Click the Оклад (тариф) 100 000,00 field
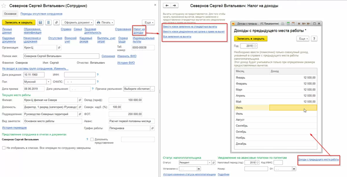The image size is (347, 177). pyautogui.click(x=125, y=100)
